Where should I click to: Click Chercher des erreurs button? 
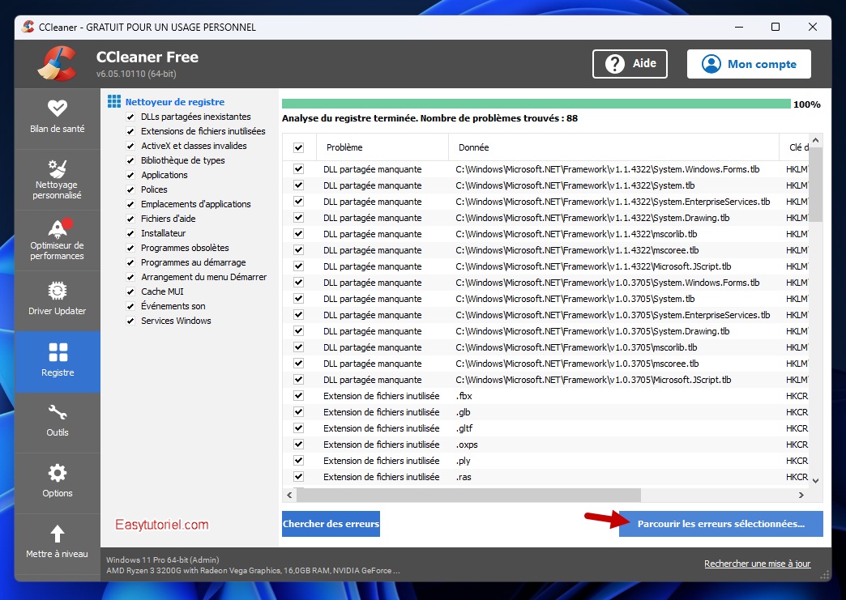pos(331,523)
